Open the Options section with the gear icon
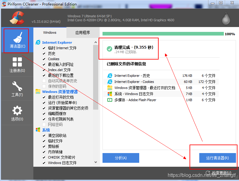The height and width of the screenshot is (181, 239). (x=17, y=113)
